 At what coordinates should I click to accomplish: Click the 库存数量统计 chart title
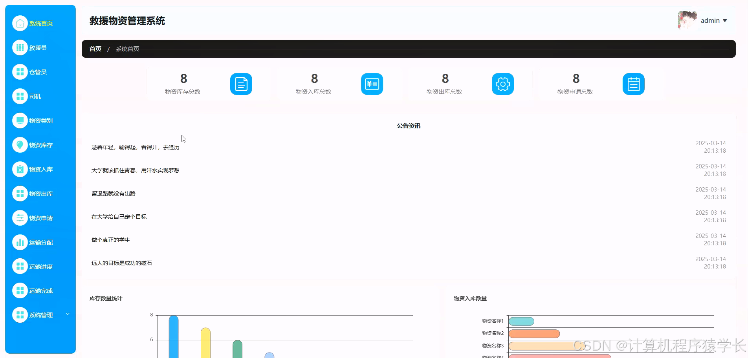106,298
